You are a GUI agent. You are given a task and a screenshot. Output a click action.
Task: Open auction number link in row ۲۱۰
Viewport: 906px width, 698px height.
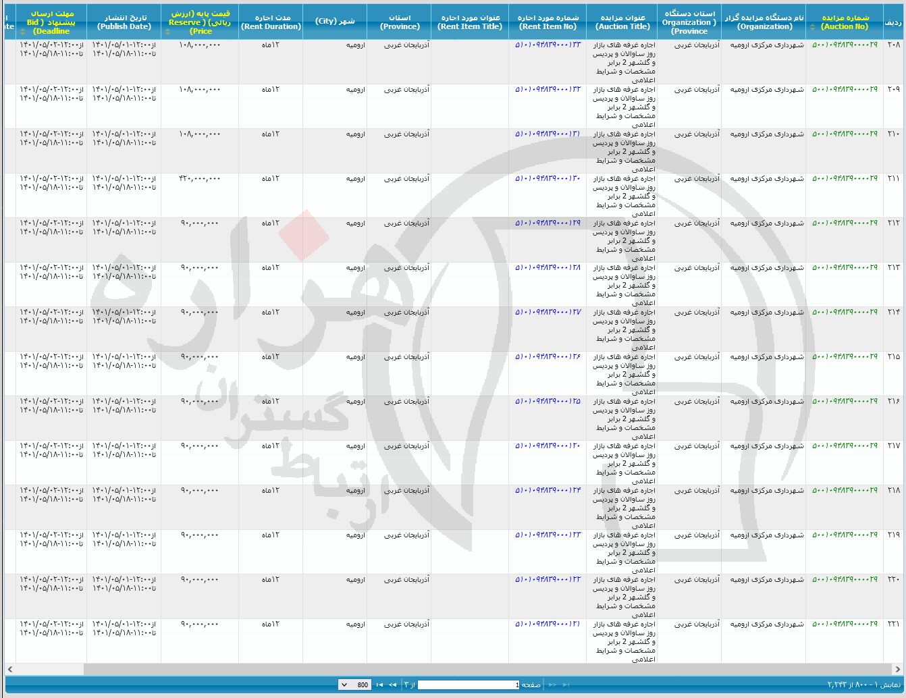point(845,134)
